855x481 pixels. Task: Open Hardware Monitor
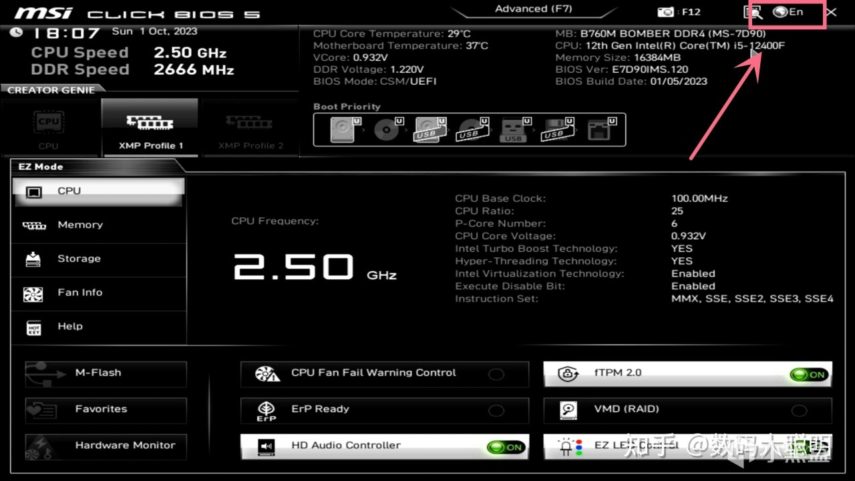106,446
